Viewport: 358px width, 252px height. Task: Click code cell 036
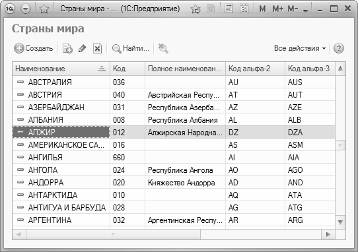pyautogui.click(x=127, y=82)
